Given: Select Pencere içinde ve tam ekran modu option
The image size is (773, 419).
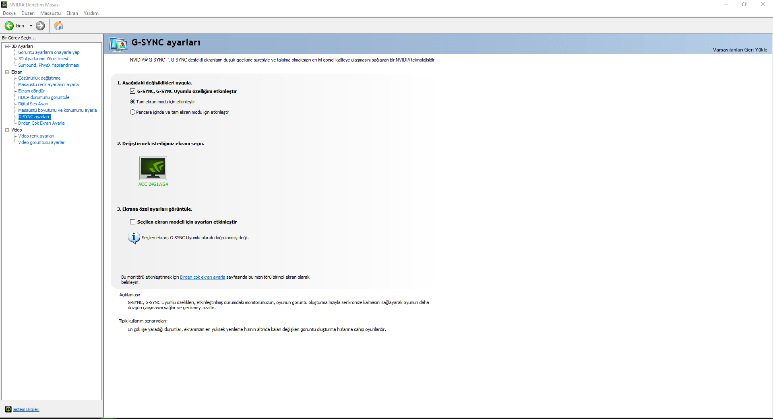Looking at the screenshot, I should tap(132, 112).
